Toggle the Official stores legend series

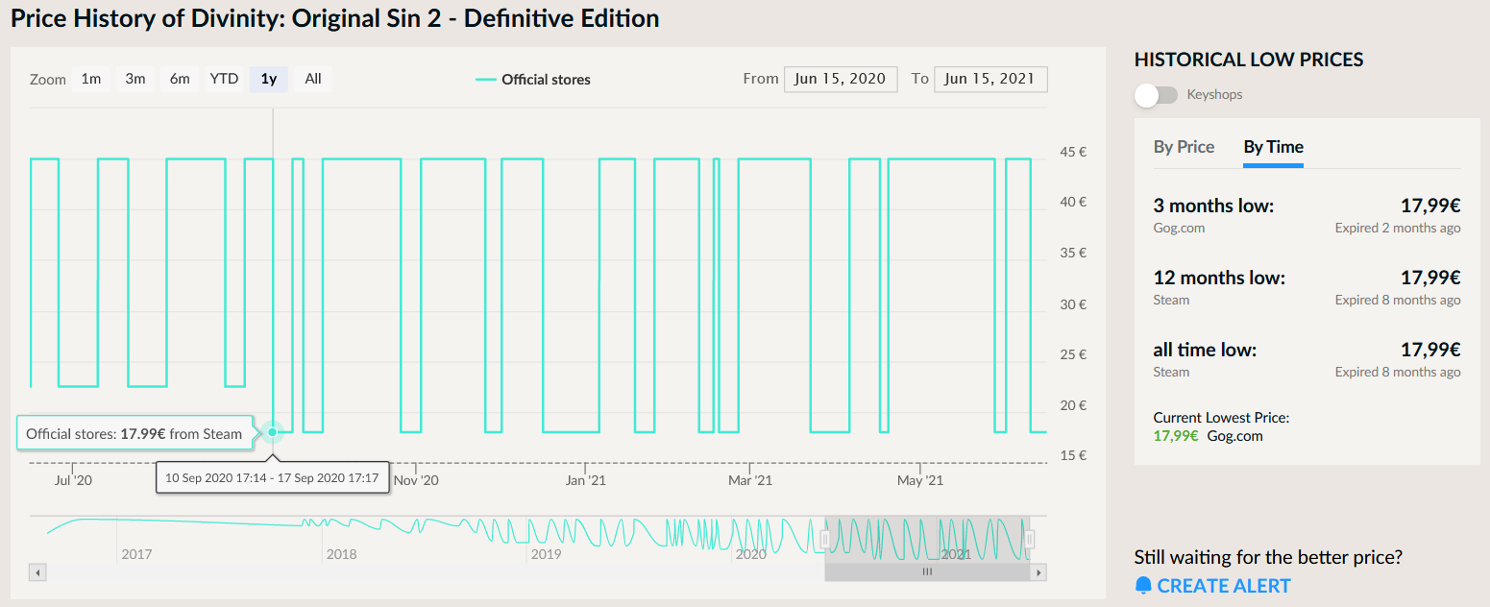[x=533, y=80]
